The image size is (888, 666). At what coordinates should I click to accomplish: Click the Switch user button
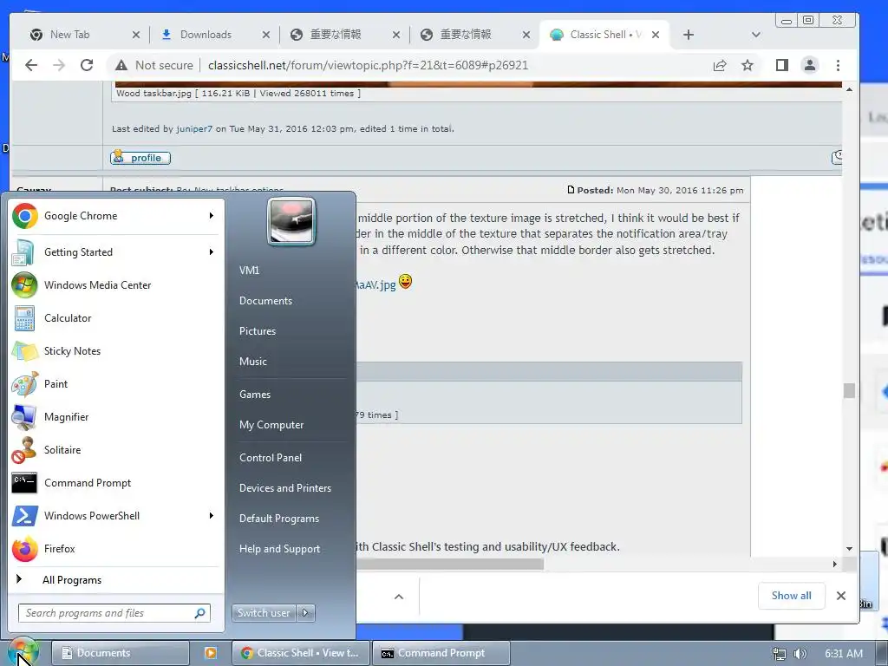click(264, 613)
